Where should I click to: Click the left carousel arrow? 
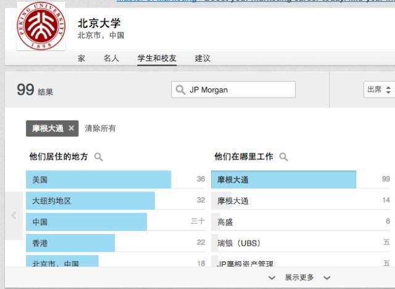point(14,216)
